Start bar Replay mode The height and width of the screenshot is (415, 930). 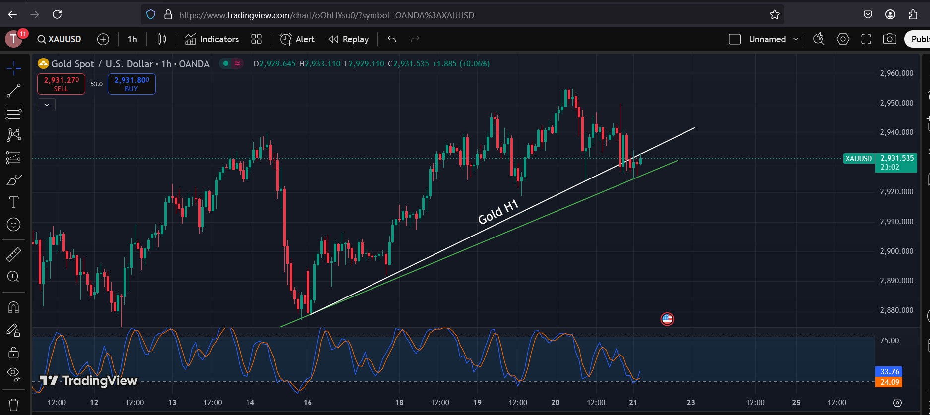click(x=349, y=39)
